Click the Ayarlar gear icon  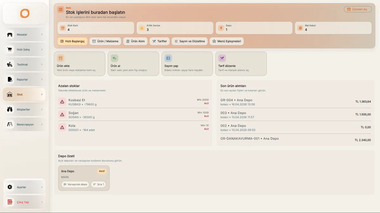10,187
